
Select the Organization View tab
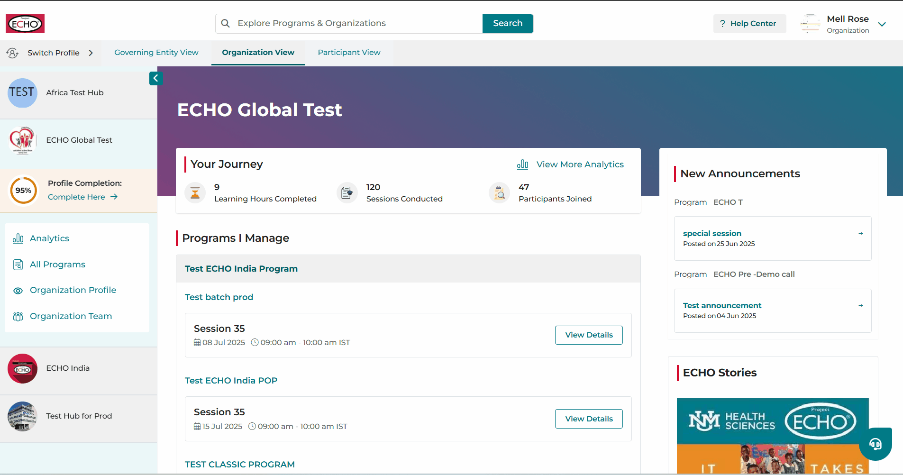point(258,52)
